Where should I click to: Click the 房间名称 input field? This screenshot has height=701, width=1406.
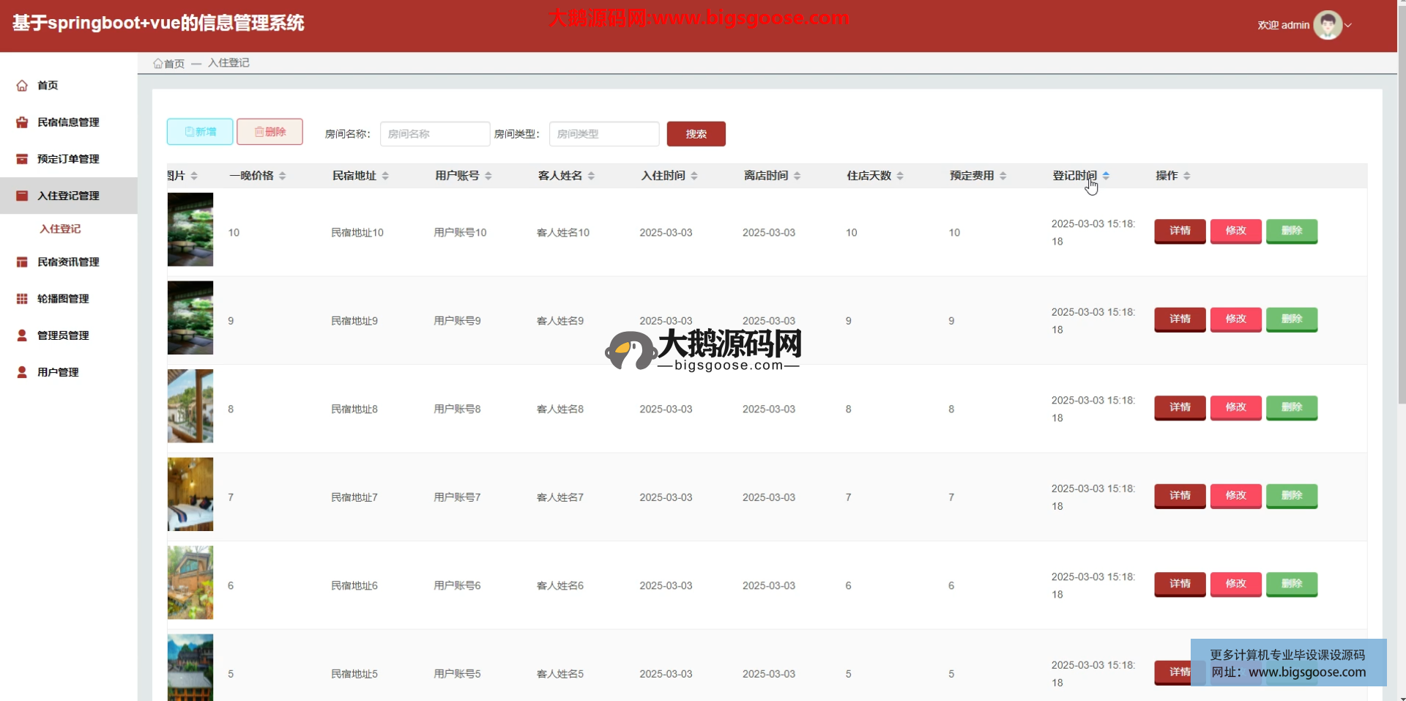[434, 134]
